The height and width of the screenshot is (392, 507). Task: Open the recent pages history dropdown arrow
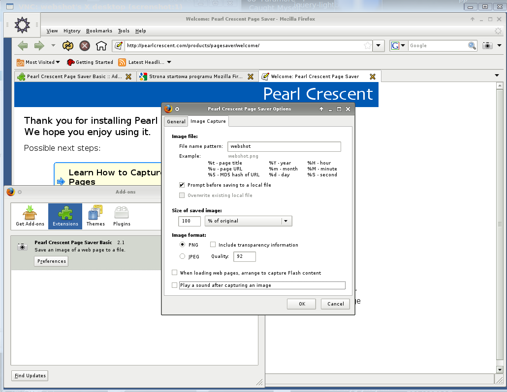pos(53,46)
